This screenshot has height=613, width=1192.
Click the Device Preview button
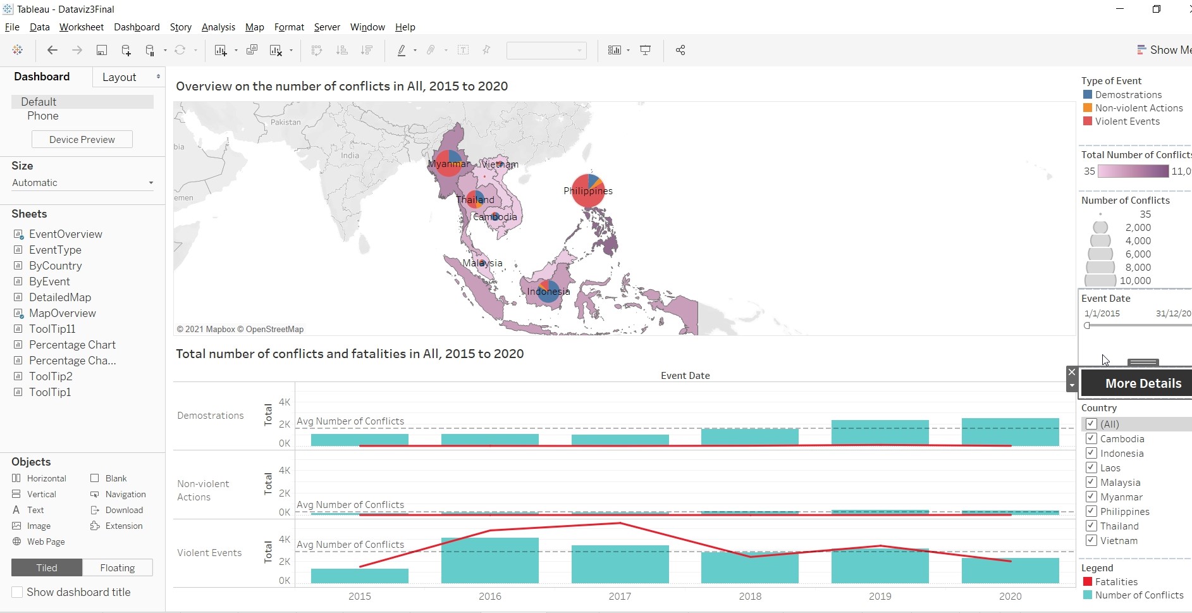pyautogui.click(x=82, y=140)
